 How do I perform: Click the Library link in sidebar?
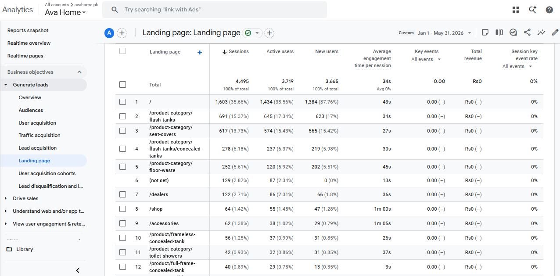coord(25,249)
